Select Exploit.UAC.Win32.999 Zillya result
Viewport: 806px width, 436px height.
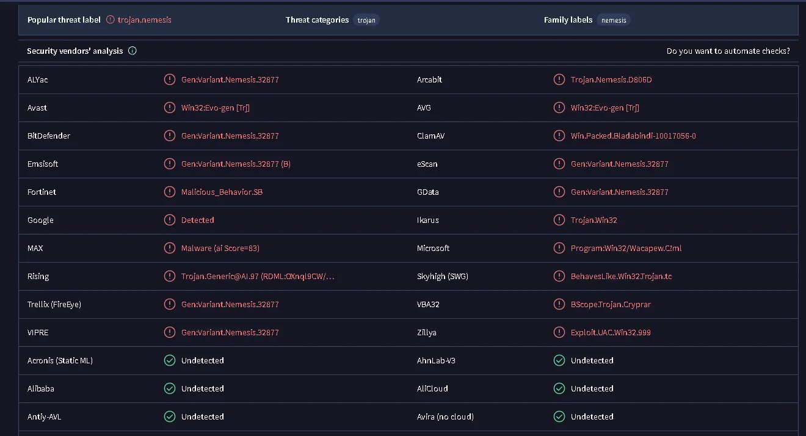(x=611, y=332)
